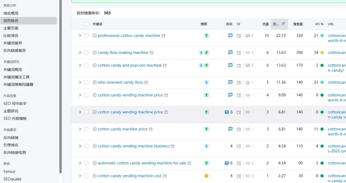The width and height of the screenshot is (346, 183).
Task: Expand the 'cotton candy vending machine cost' row
Action: pyautogui.click(x=80, y=176)
